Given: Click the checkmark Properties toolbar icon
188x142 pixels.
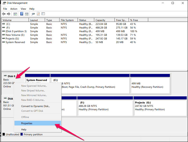Looking at the screenshot, I should coord(38,14).
